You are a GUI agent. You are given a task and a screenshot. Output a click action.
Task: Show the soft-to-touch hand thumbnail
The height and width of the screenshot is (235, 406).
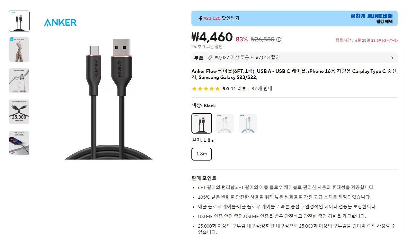pos(19,50)
